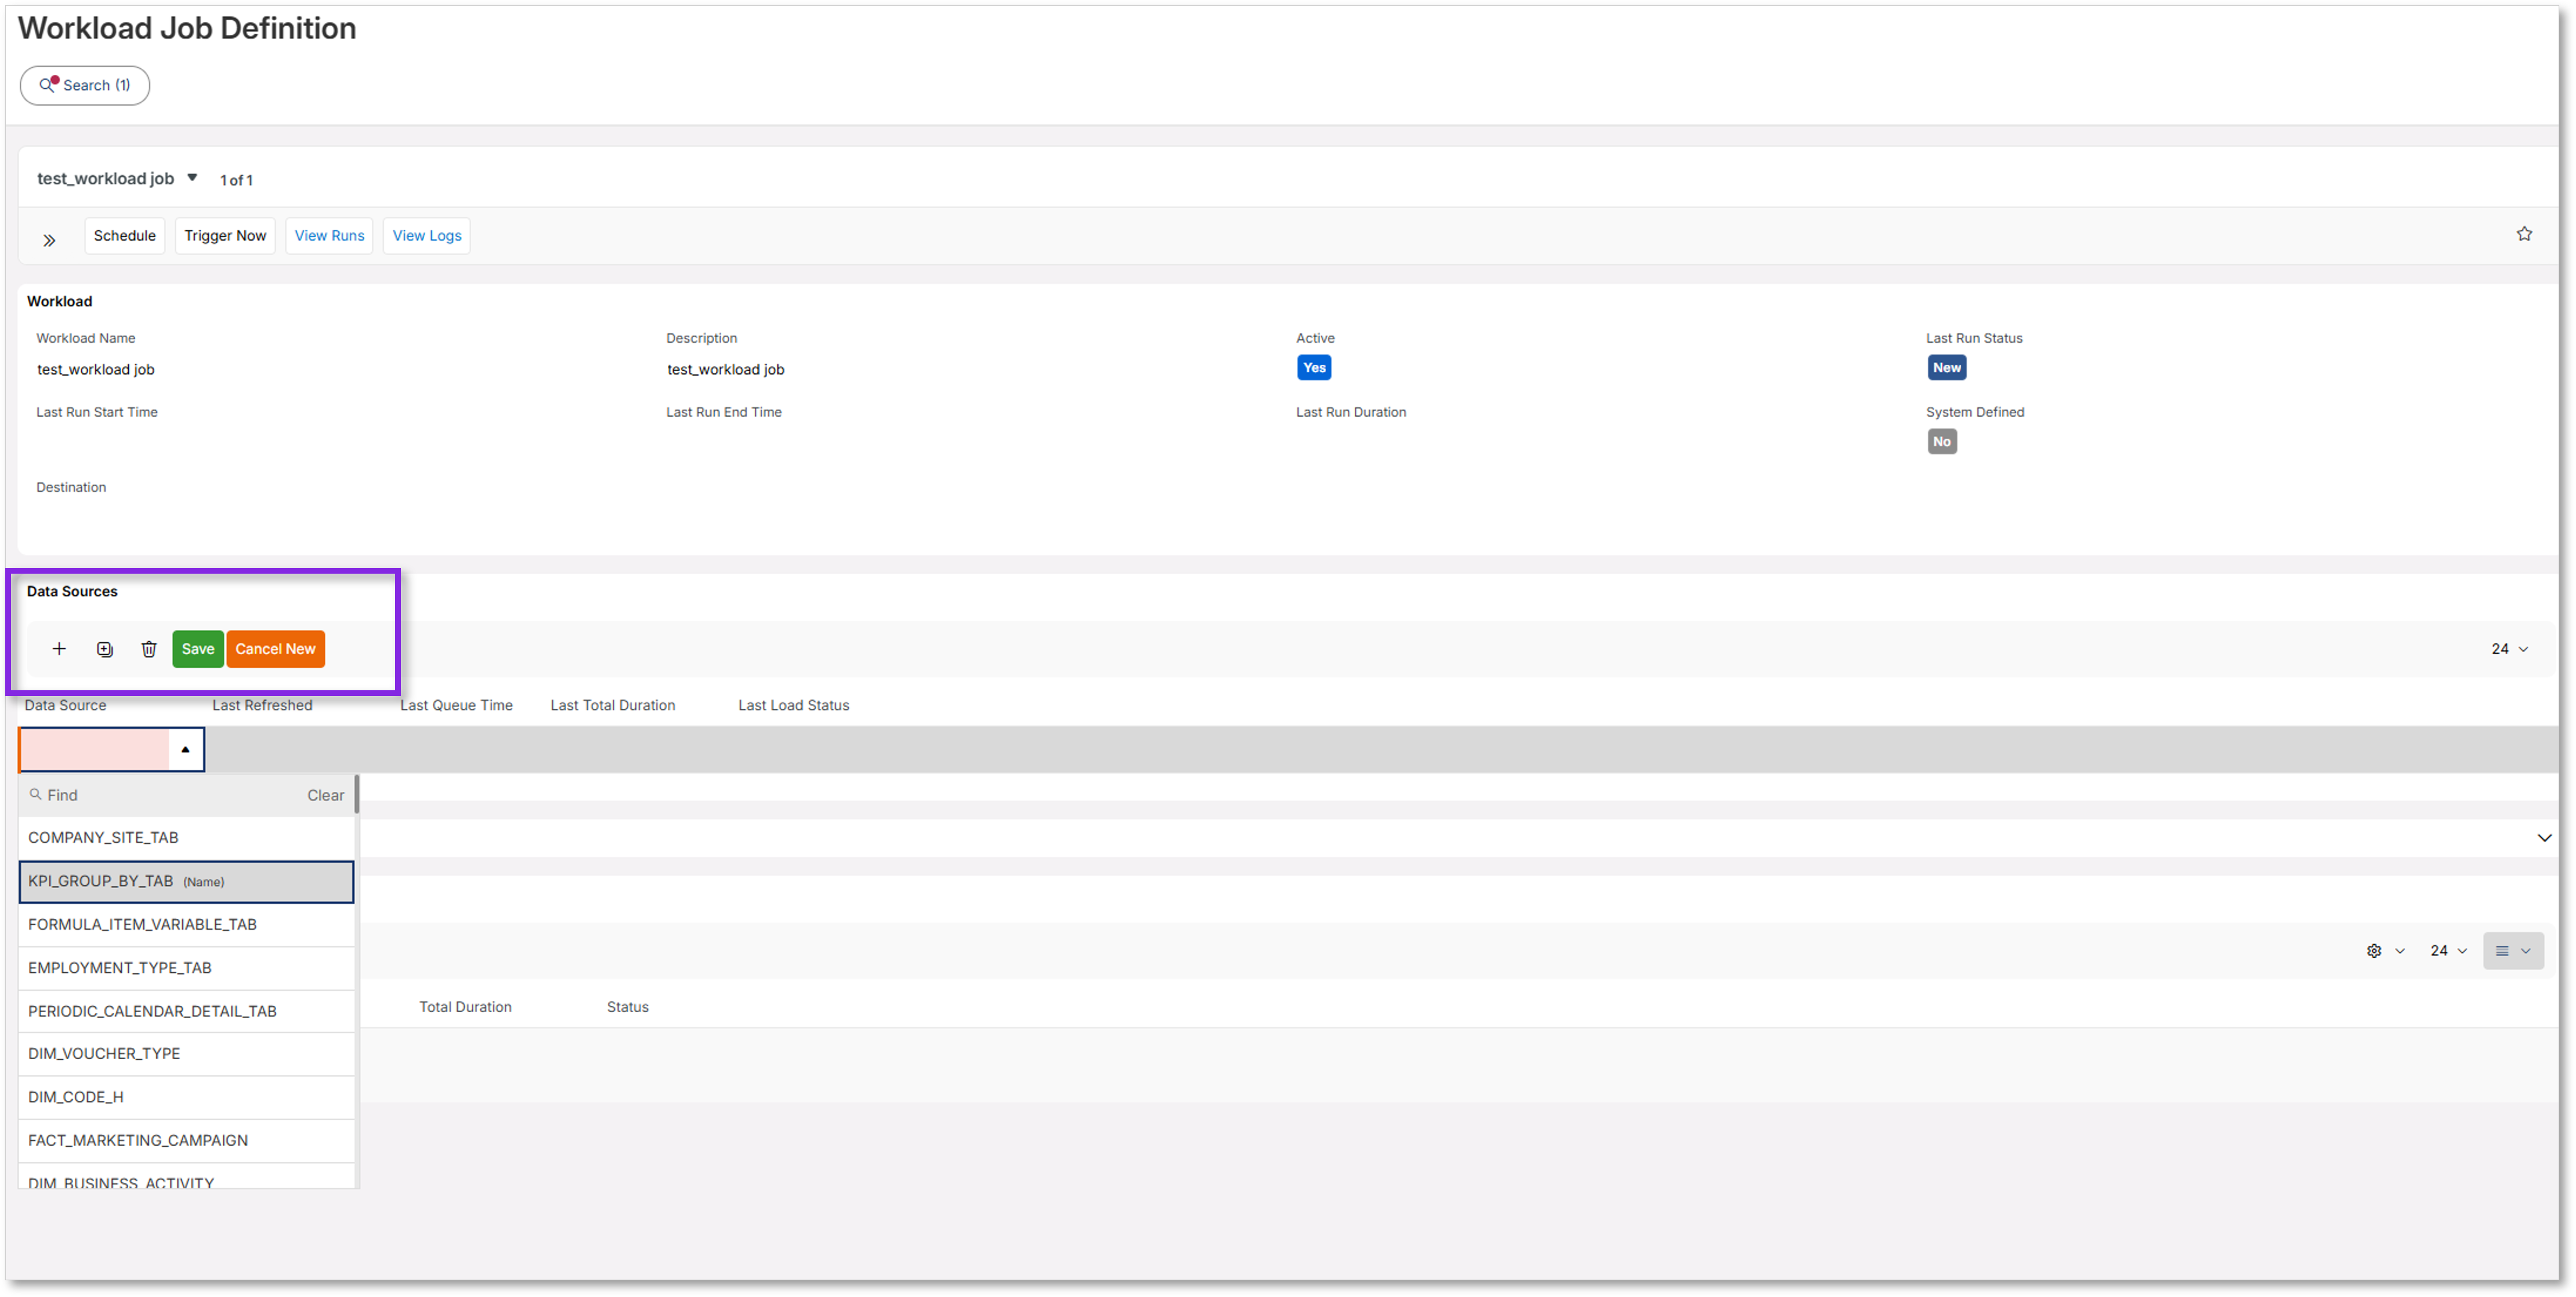Click the dropdown list scrollbar
Screen dimensions: 2576x1297
tap(356, 795)
